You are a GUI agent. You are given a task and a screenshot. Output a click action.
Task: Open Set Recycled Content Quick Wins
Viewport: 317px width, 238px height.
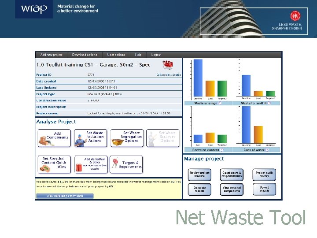pos(54,164)
